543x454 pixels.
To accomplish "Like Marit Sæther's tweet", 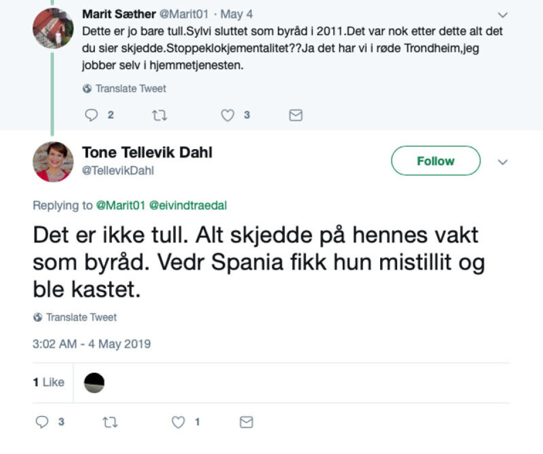I will (227, 115).
